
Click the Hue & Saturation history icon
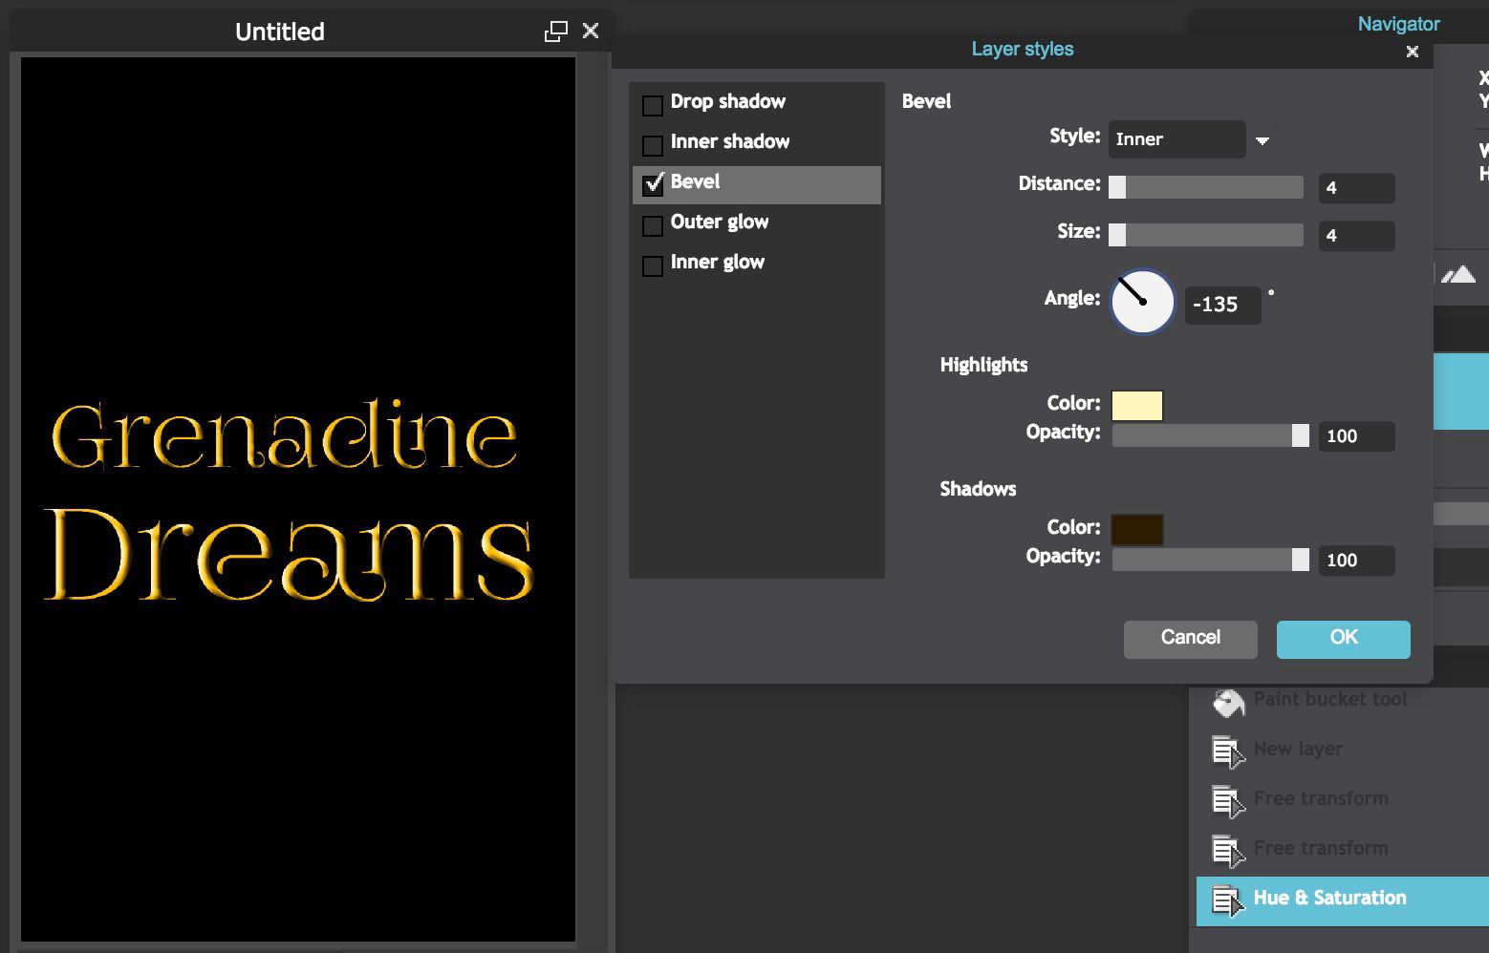pos(1227,900)
